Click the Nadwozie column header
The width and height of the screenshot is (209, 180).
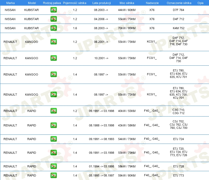coord(152,3)
